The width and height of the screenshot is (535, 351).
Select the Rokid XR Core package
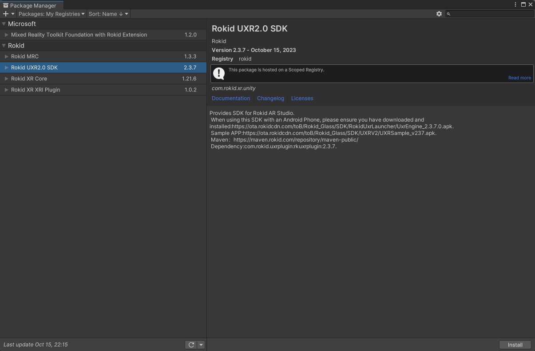click(103, 79)
